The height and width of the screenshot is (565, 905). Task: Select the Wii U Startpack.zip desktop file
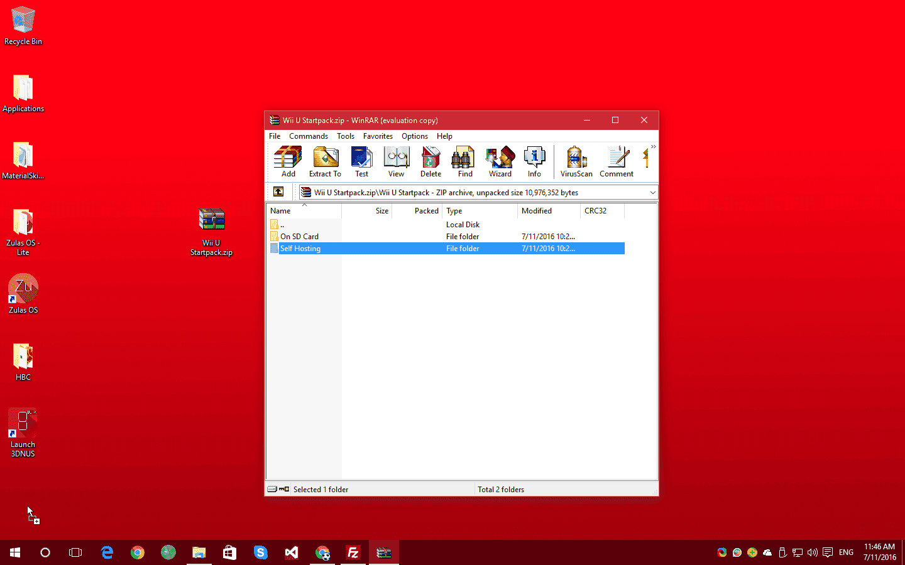(x=212, y=232)
